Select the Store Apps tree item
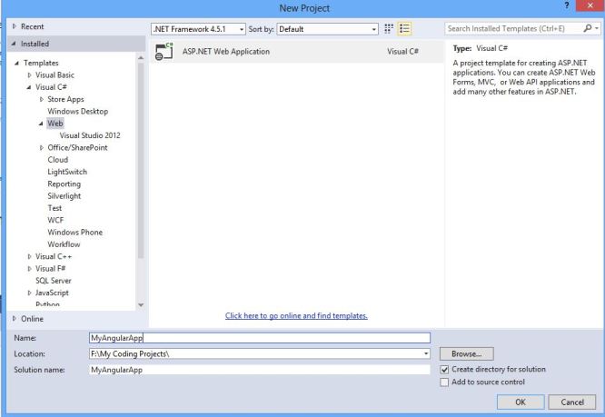 [65, 99]
